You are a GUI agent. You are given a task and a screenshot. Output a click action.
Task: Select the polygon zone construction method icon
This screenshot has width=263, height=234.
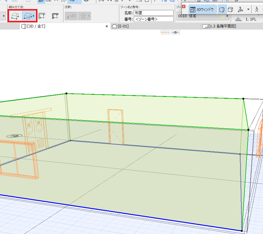[15, 16]
